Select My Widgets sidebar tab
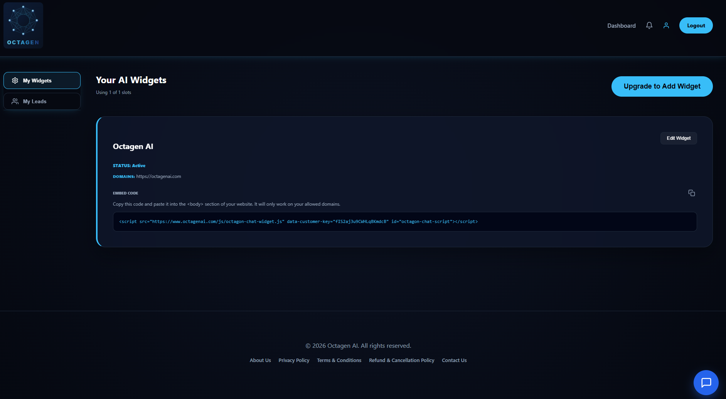Image resolution: width=726 pixels, height=399 pixels. coord(42,80)
